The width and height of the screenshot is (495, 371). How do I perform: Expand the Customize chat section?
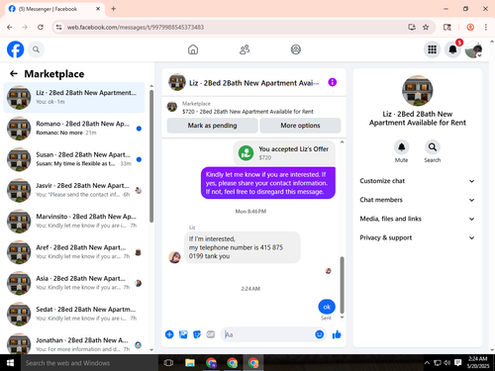(418, 181)
